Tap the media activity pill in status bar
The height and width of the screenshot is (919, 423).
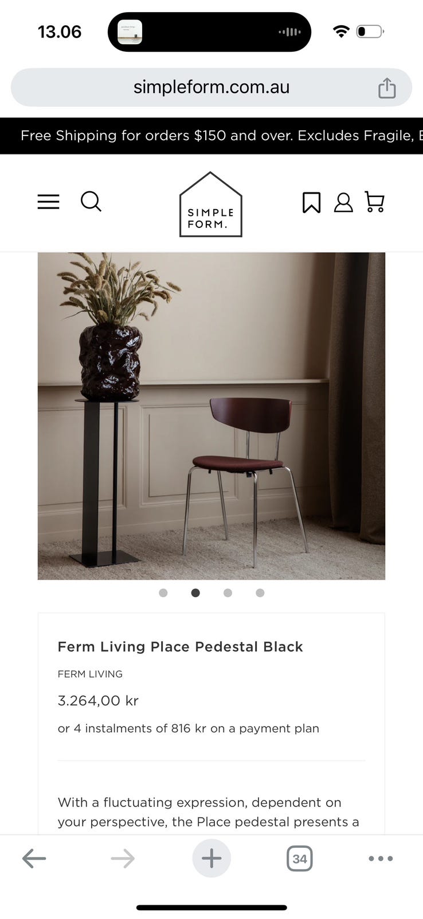(x=209, y=32)
